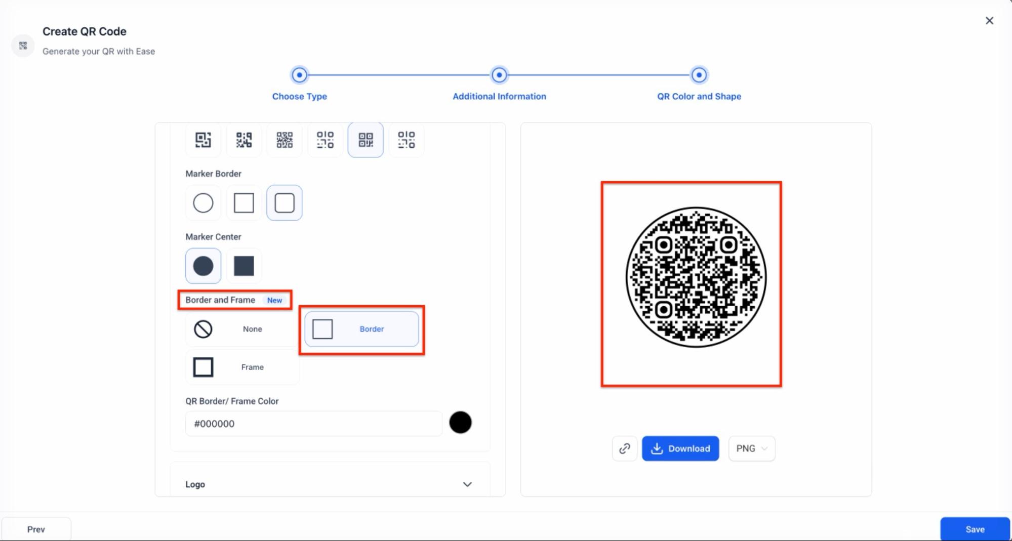The height and width of the screenshot is (541, 1012).
Task: Go to the QR Color and Shape step
Action: pyautogui.click(x=699, y=75)
